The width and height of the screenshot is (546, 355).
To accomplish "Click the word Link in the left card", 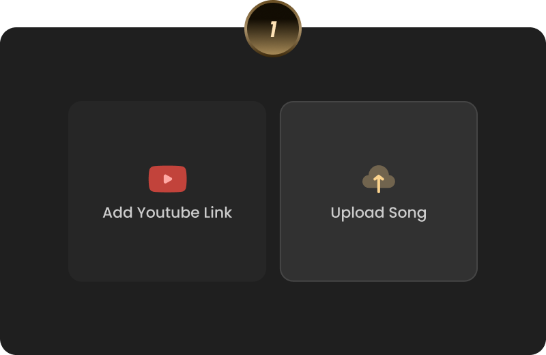I will point(218,212).
